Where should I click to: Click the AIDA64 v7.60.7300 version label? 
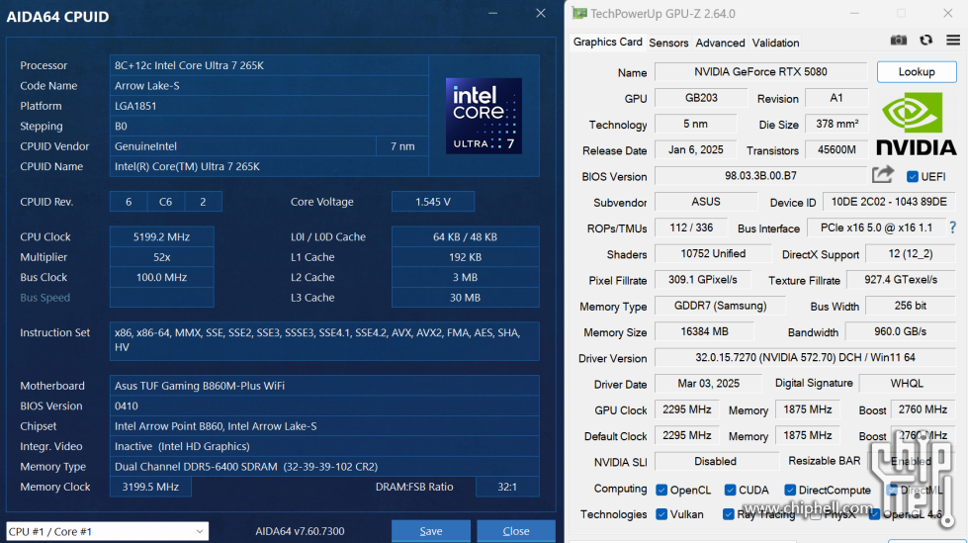[300, 531]
